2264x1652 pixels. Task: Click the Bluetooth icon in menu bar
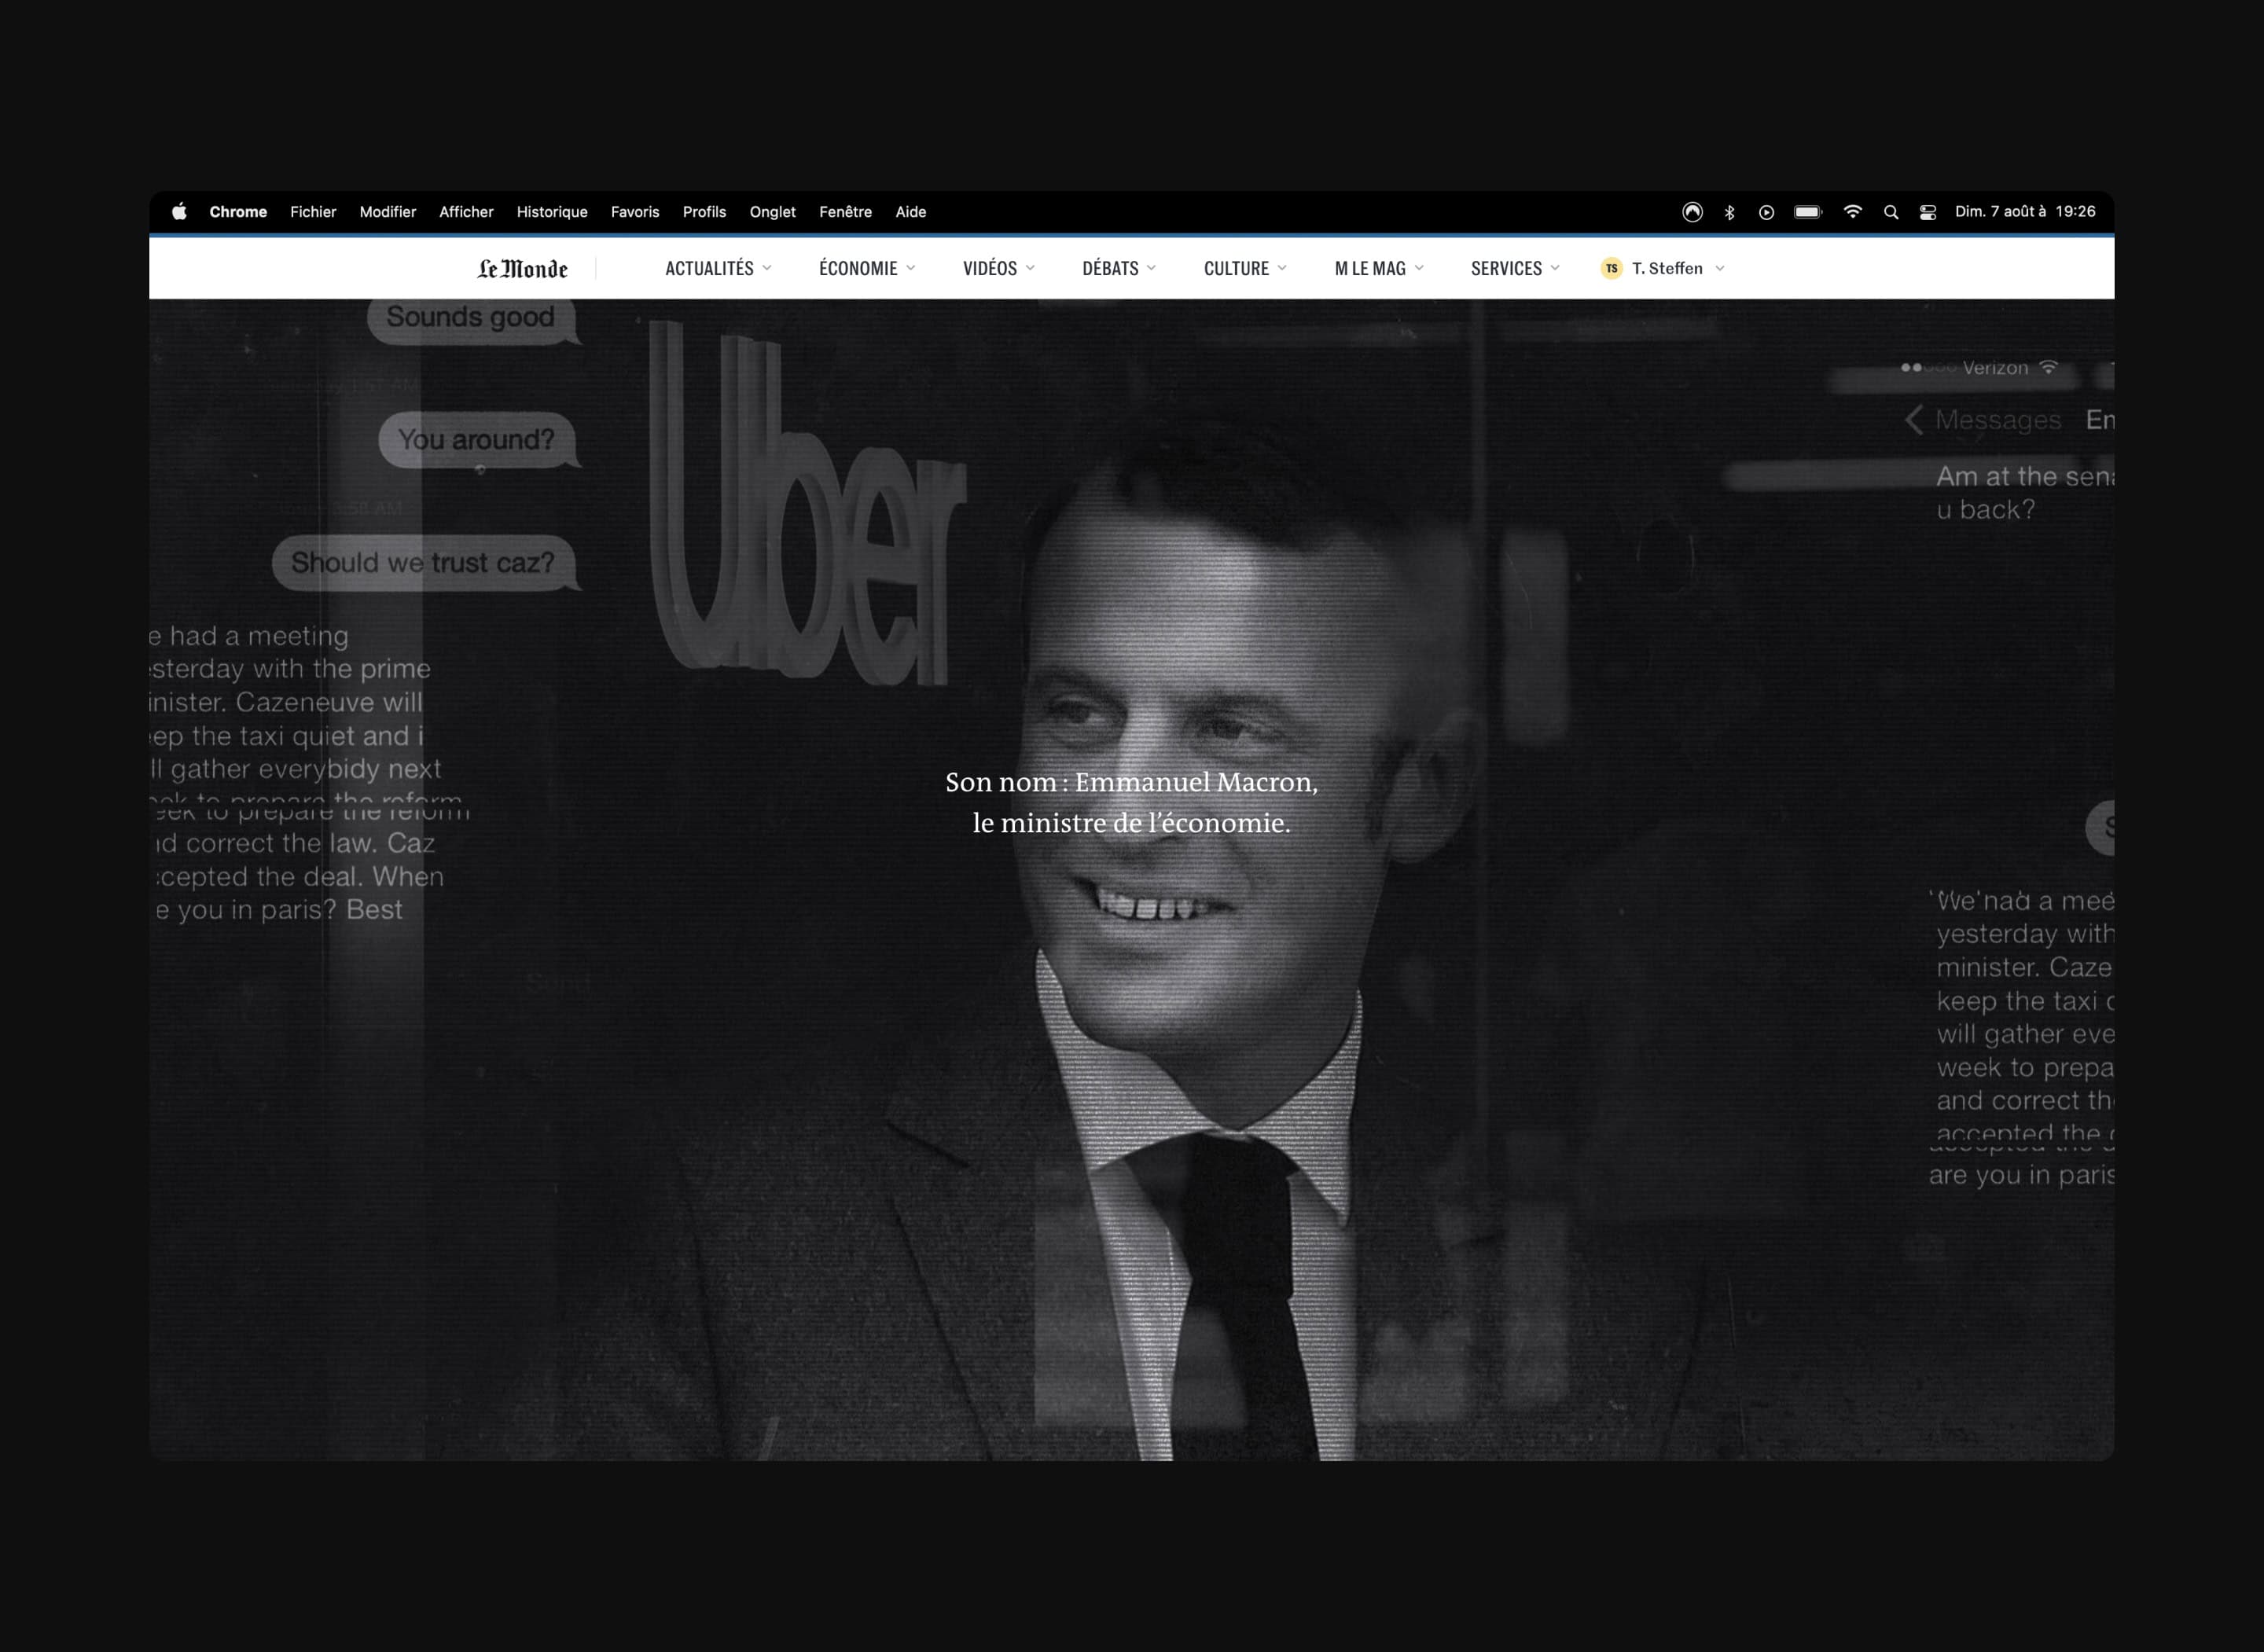[1730, 212]
